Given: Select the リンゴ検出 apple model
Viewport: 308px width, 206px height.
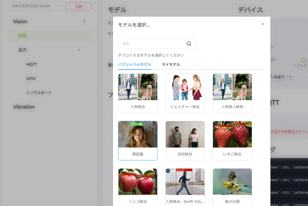Looking at the screenshot, I should click(138, 187).
